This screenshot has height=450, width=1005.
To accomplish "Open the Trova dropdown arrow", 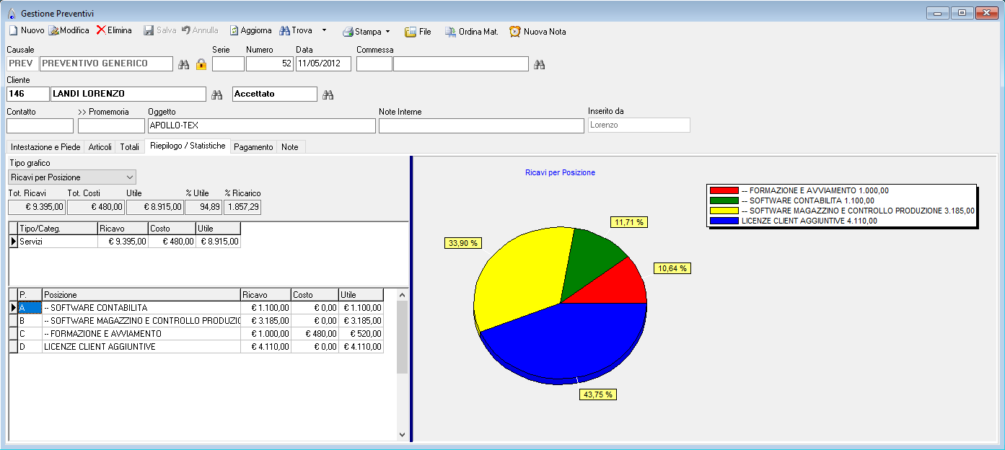I will tap(324, 30).
